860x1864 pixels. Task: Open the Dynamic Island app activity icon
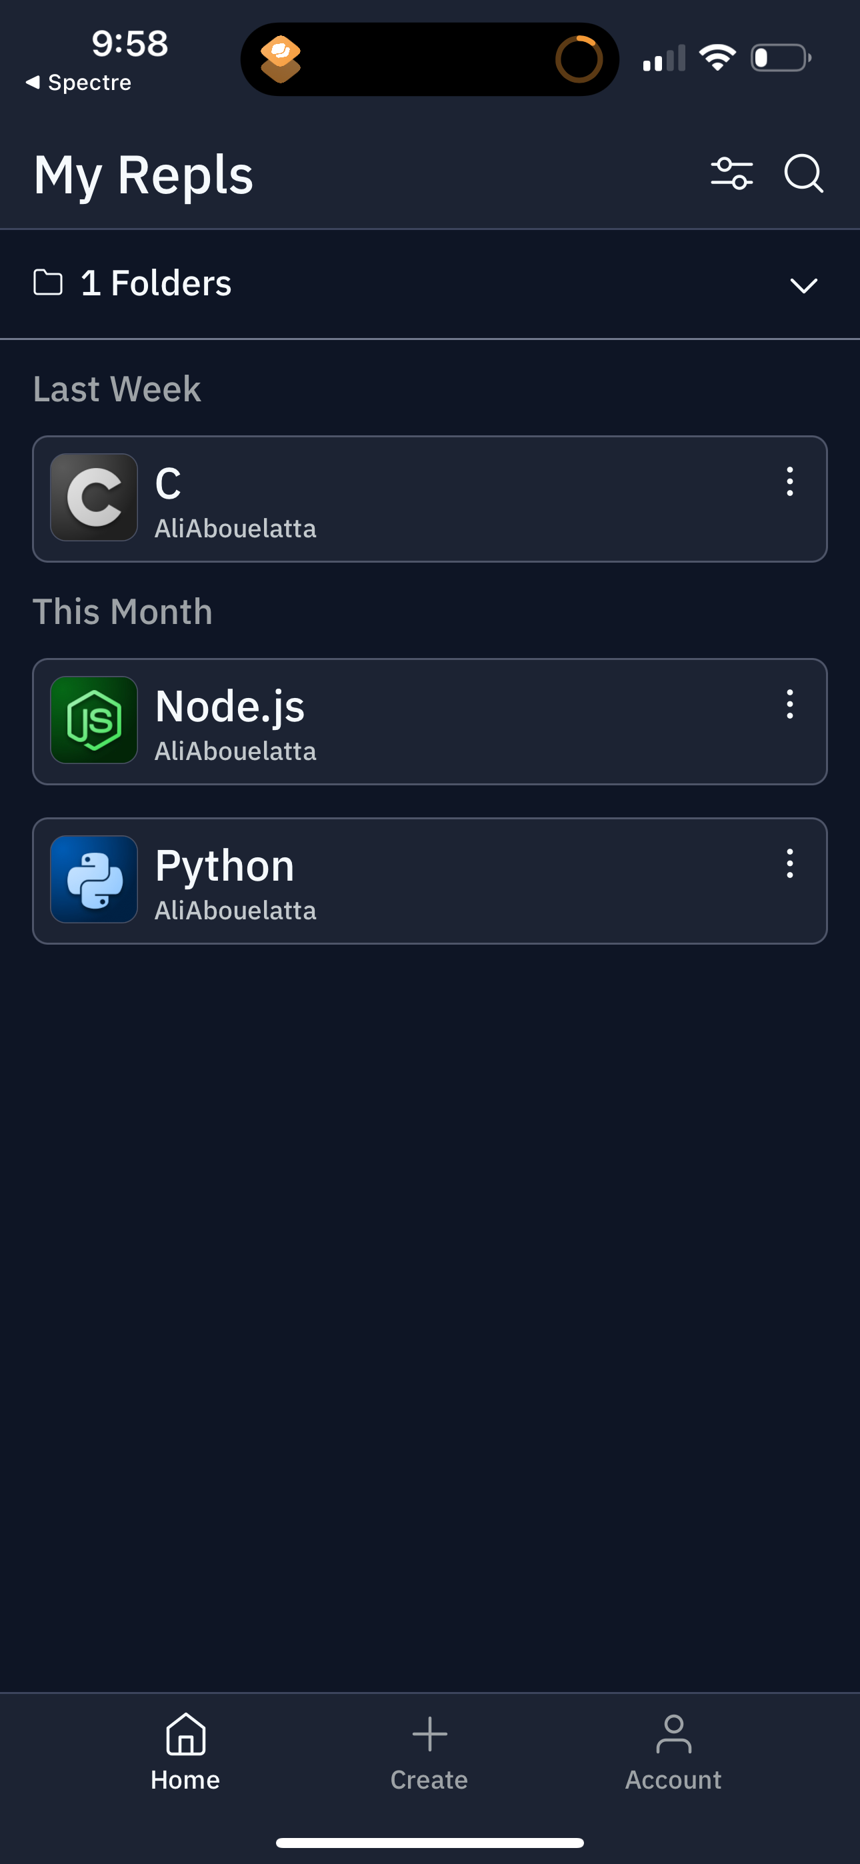[280, 59]
